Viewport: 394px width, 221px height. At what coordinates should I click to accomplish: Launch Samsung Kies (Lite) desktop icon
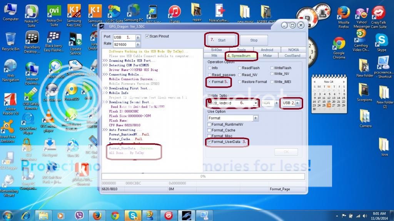74,11
